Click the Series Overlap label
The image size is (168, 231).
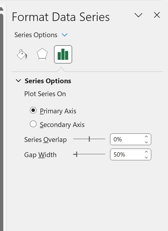tap(45, 139)
